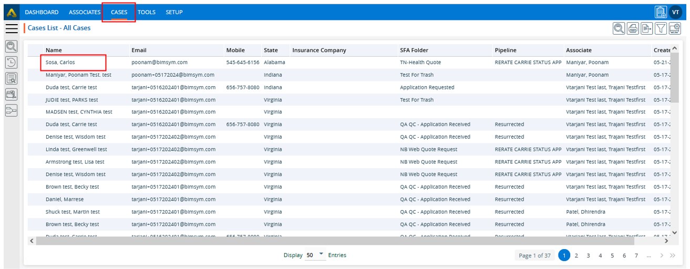
Task: Click the print icon
Action: click(x=633, y=28)
